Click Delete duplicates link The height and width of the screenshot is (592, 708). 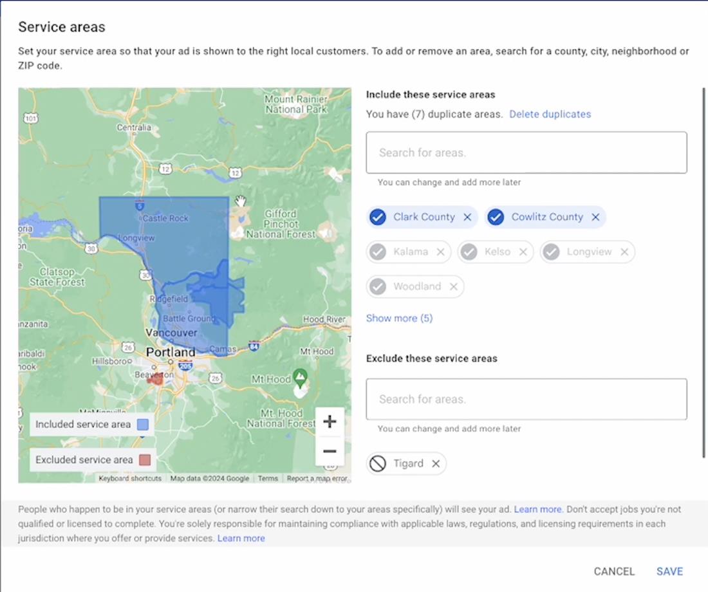pos(550,115)
